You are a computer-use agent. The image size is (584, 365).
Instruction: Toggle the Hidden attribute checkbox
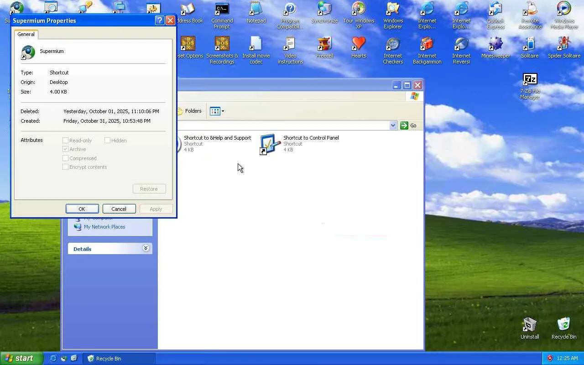(107, 141)
